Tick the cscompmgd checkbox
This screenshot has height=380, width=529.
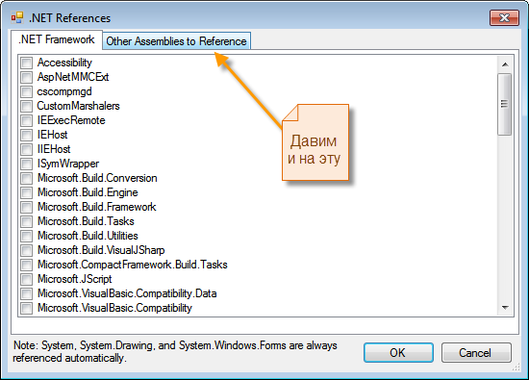click(x=26, y=91)
